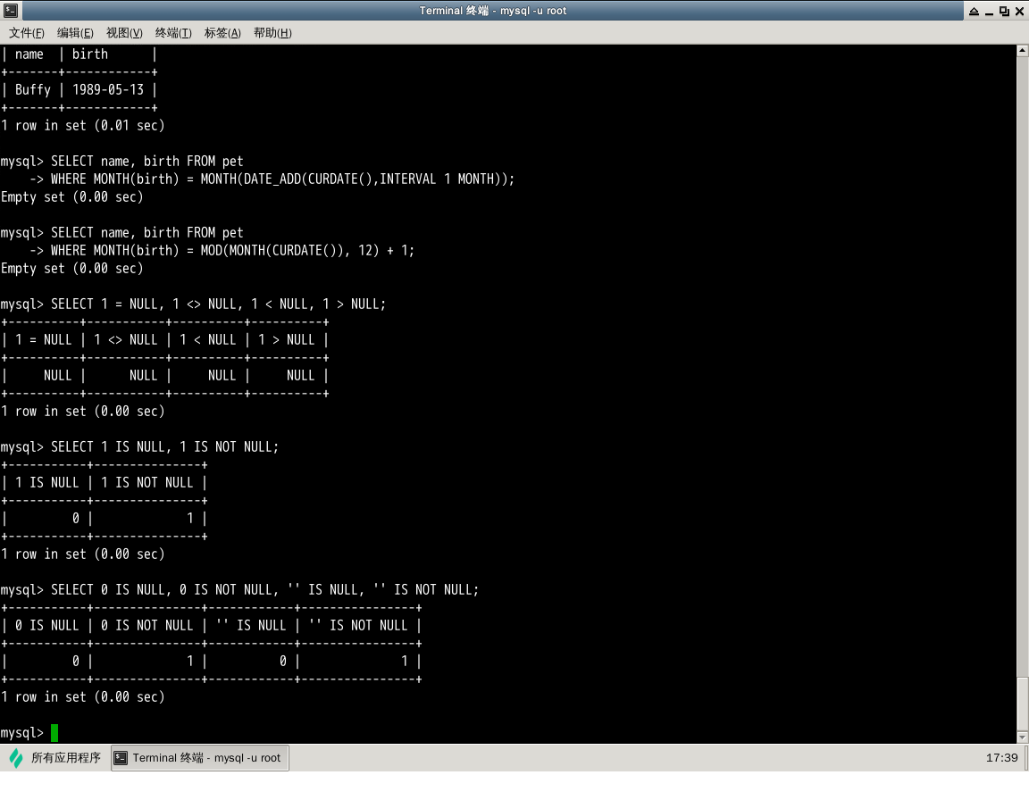This screenshot has width=1029, height=800.
Task: Expand the 终端(T) menu
Action: (173, 33)
